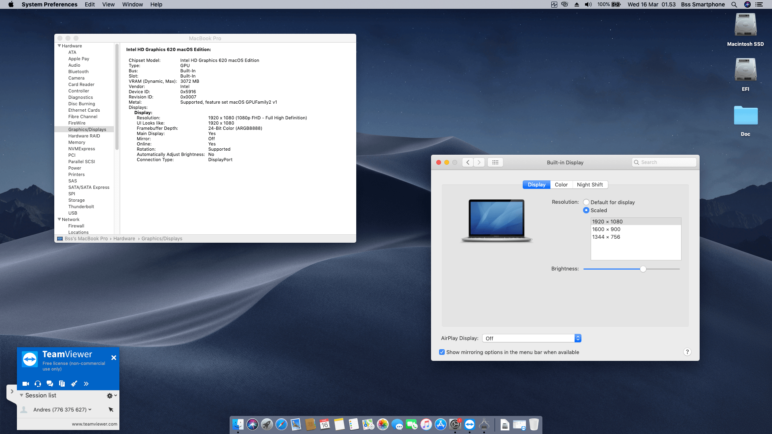
Task: Collapse the TeamViewer panel side arrow tab
Action: (x=12, y=391)
